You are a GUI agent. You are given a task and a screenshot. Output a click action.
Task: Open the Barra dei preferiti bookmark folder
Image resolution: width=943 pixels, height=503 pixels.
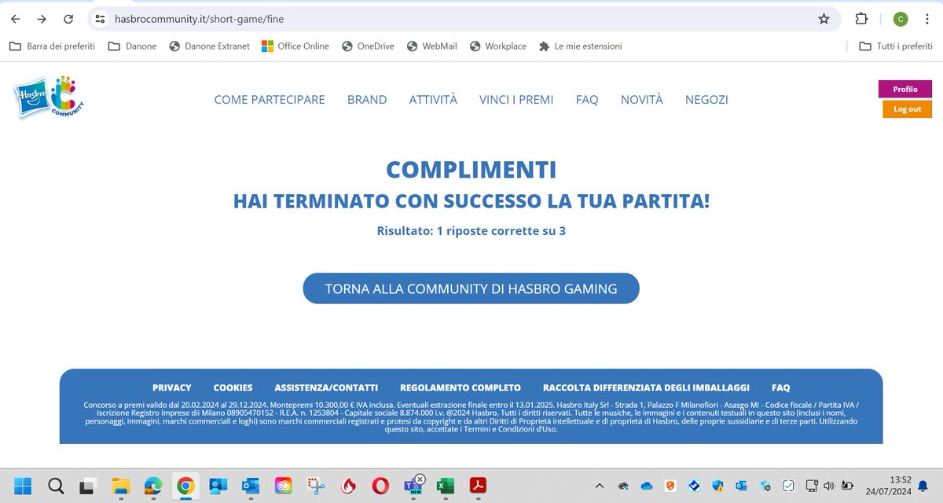point(52,46)
